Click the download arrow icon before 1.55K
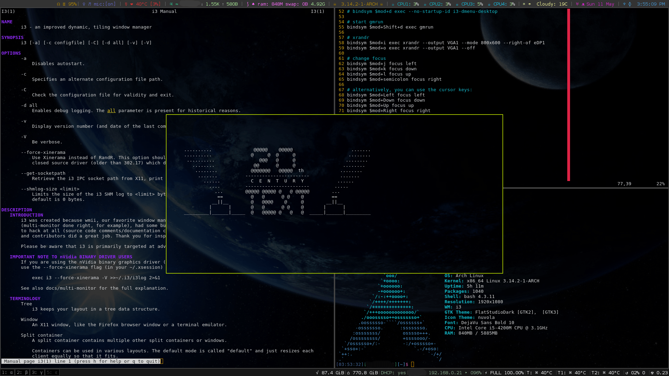The height and width of the screenshot is (376, 669). (202, 4)
